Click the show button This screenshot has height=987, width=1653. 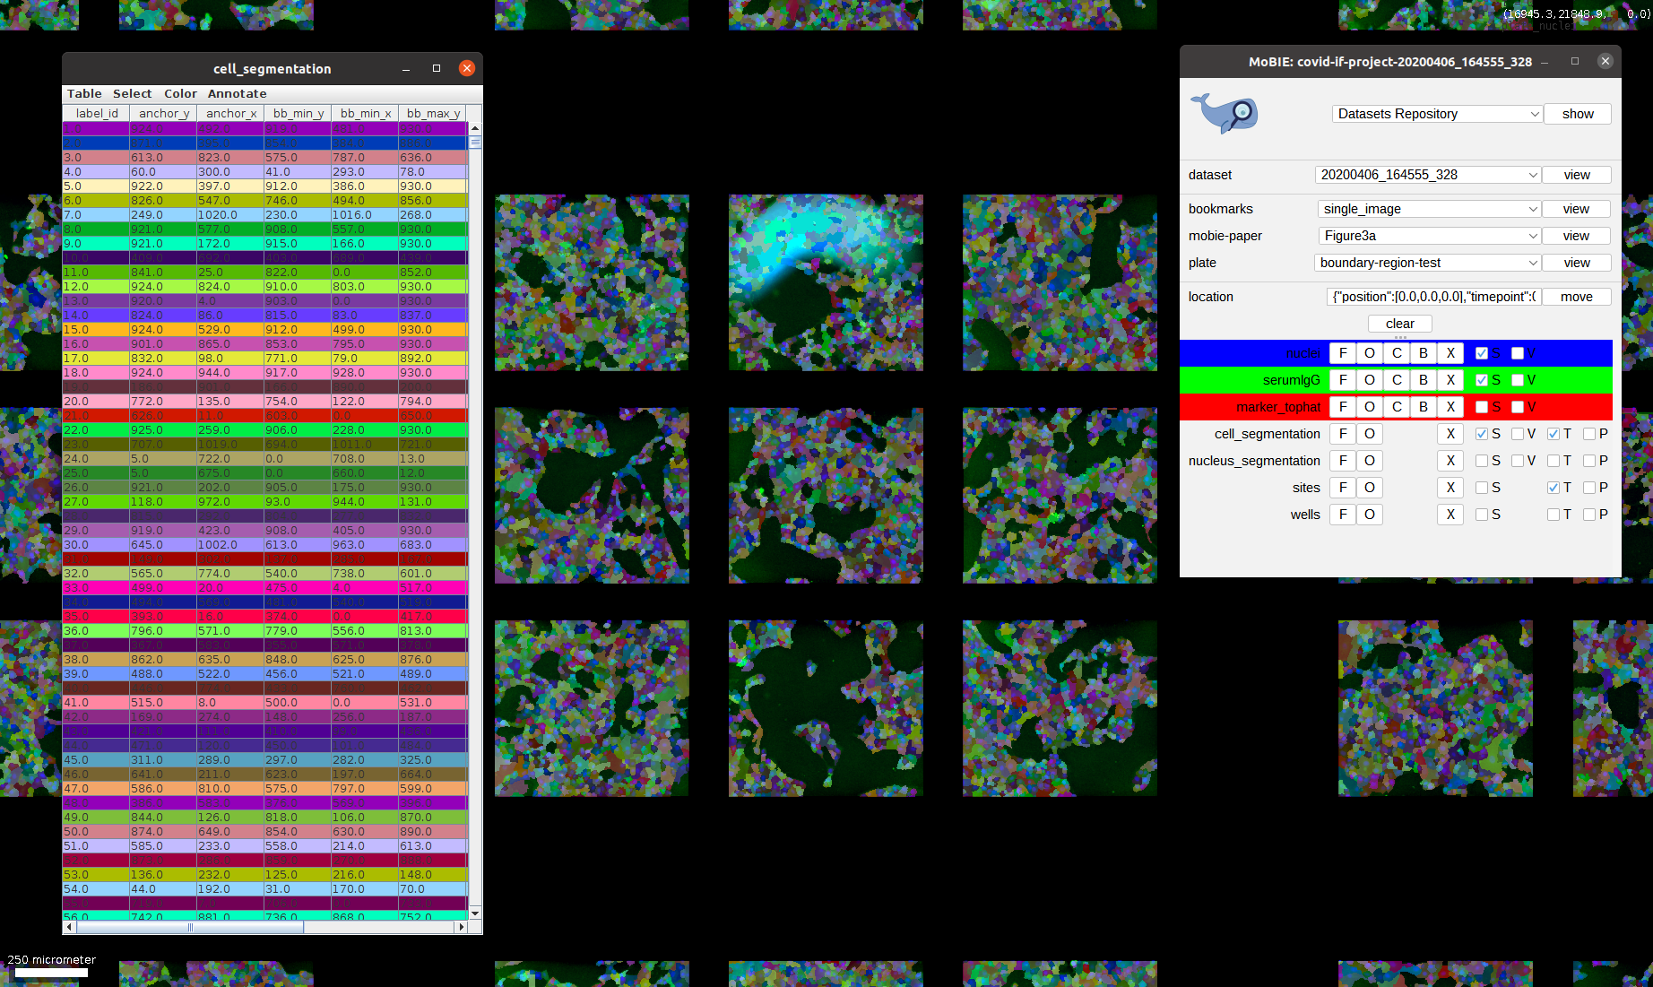tap(1578, 114)
